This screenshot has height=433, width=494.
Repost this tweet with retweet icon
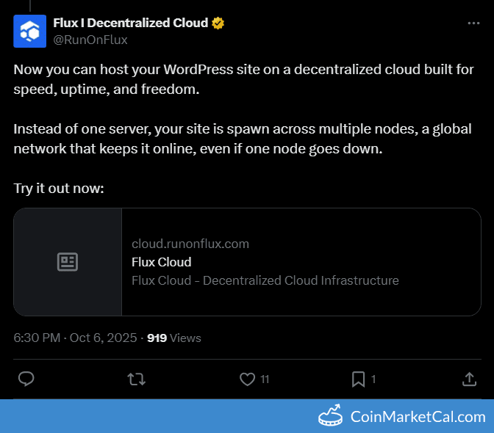[137, 379]
